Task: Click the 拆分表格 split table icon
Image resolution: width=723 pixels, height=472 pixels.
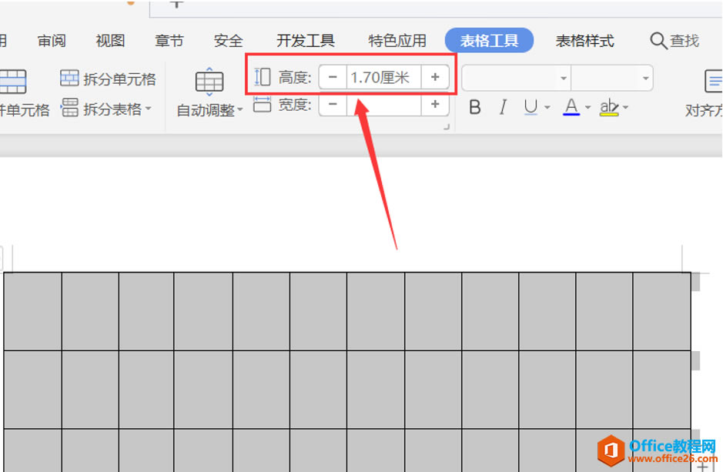Action: click(x=69, y=108)
